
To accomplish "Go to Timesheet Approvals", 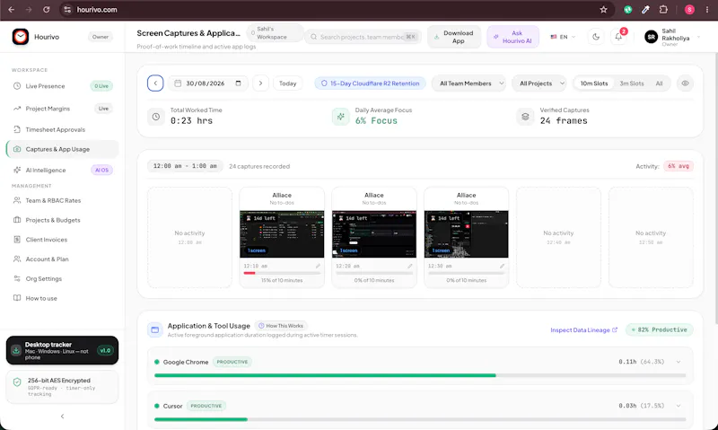I will point(62,129).
